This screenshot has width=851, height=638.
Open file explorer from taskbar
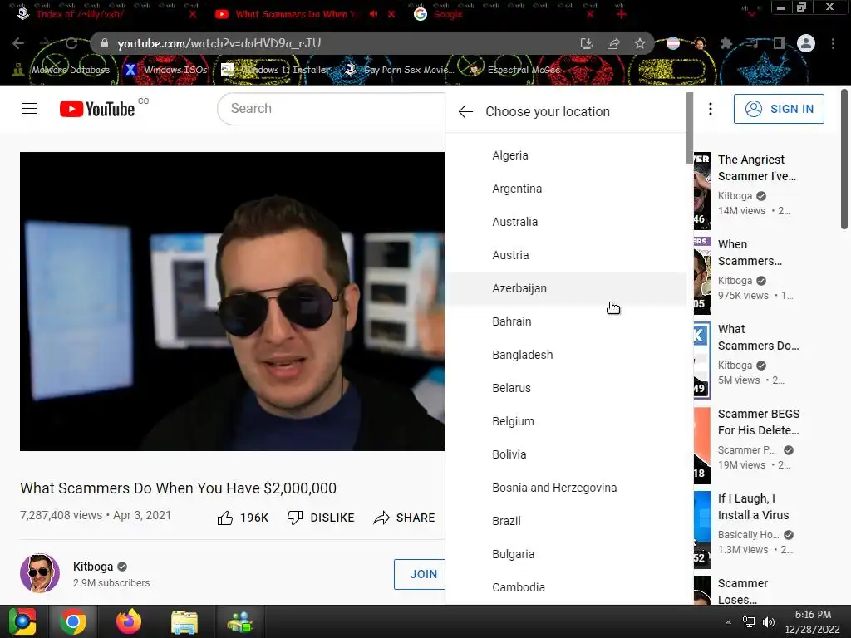pyautogui.click(x=184, y=621)
